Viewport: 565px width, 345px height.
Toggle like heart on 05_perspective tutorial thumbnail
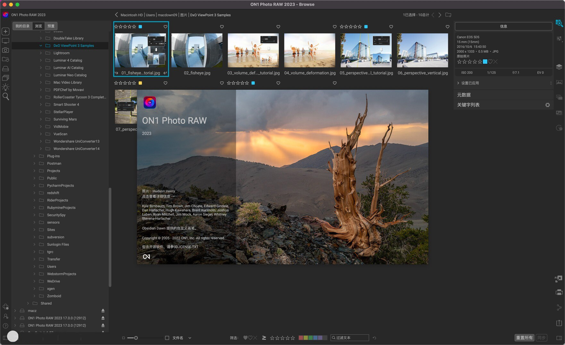[x=391, y=27]
